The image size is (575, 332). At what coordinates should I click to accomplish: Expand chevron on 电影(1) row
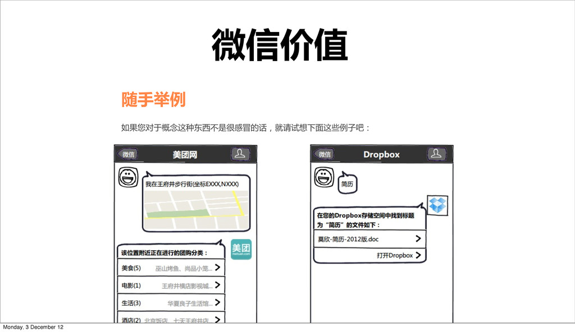(x=217, y=285)
